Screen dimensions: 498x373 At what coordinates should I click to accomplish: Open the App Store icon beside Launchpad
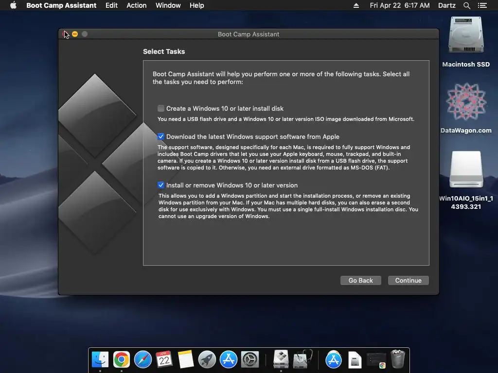229,359
